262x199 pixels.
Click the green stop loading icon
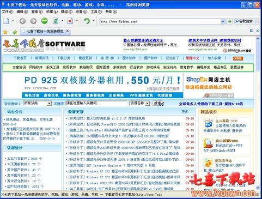pyautogui.click(x=44, y=21)
